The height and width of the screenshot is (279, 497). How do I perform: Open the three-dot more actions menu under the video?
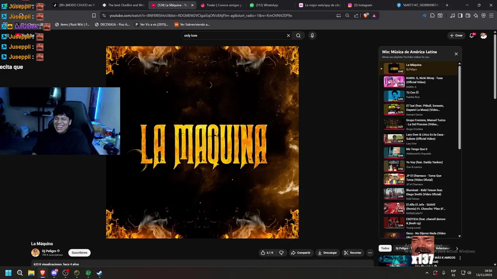(370, 253)
